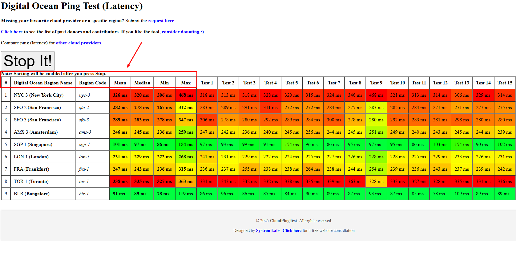
Task: Select the SGP 1 (Singapore) row name
Action: (x=33, y=144)
